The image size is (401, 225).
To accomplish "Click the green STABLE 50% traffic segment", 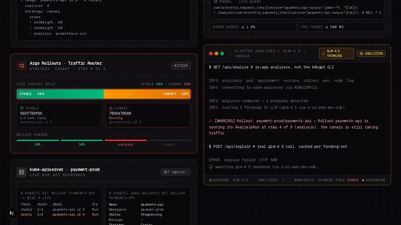I will click(60, 94).
